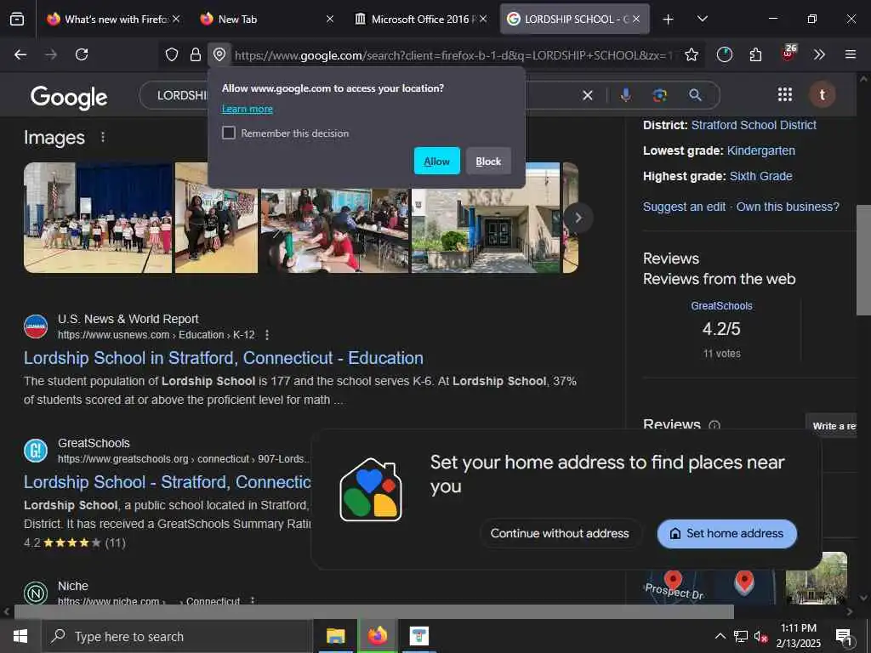The height and width of the screenshot is (653, 871).
Task: Submit search with magnifying glass icon
Action: (695, 95)
